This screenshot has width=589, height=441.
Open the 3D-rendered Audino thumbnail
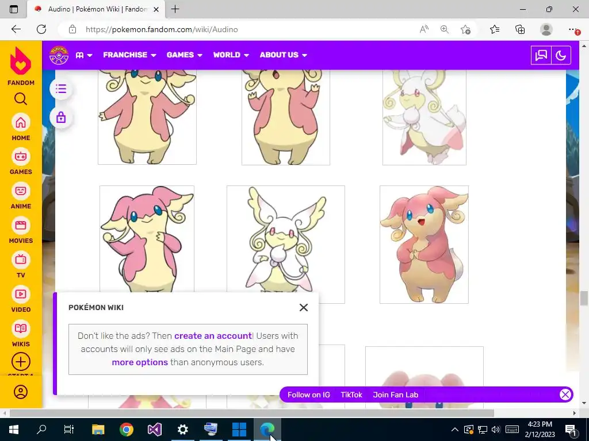424,245
